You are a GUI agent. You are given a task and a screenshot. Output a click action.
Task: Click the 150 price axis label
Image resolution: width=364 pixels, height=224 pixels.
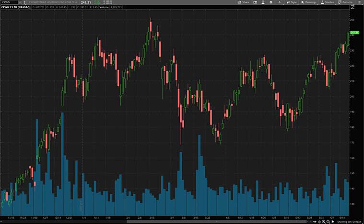pos(352,173)
